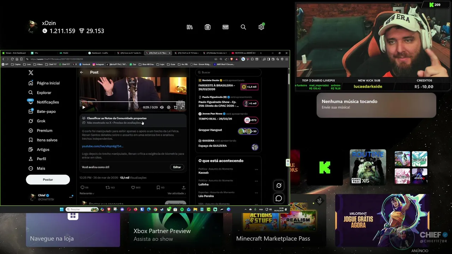
Task: Open account menu for Chief @Chief117Br
Action: tap(49, 197)
